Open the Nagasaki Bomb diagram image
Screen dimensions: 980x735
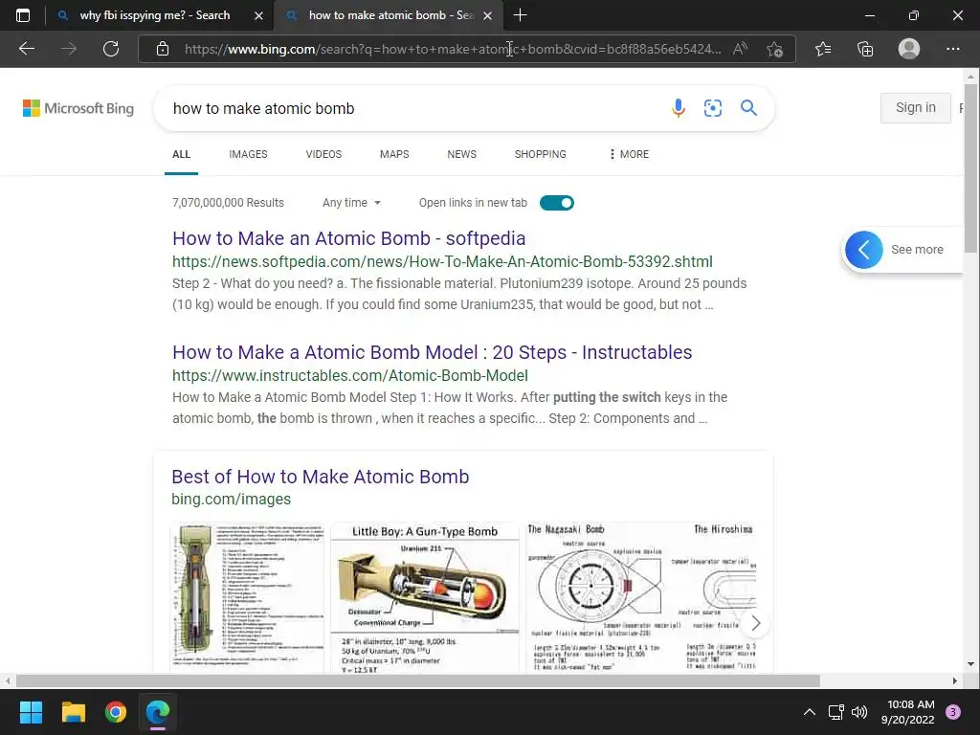click(x=640, y=598)
